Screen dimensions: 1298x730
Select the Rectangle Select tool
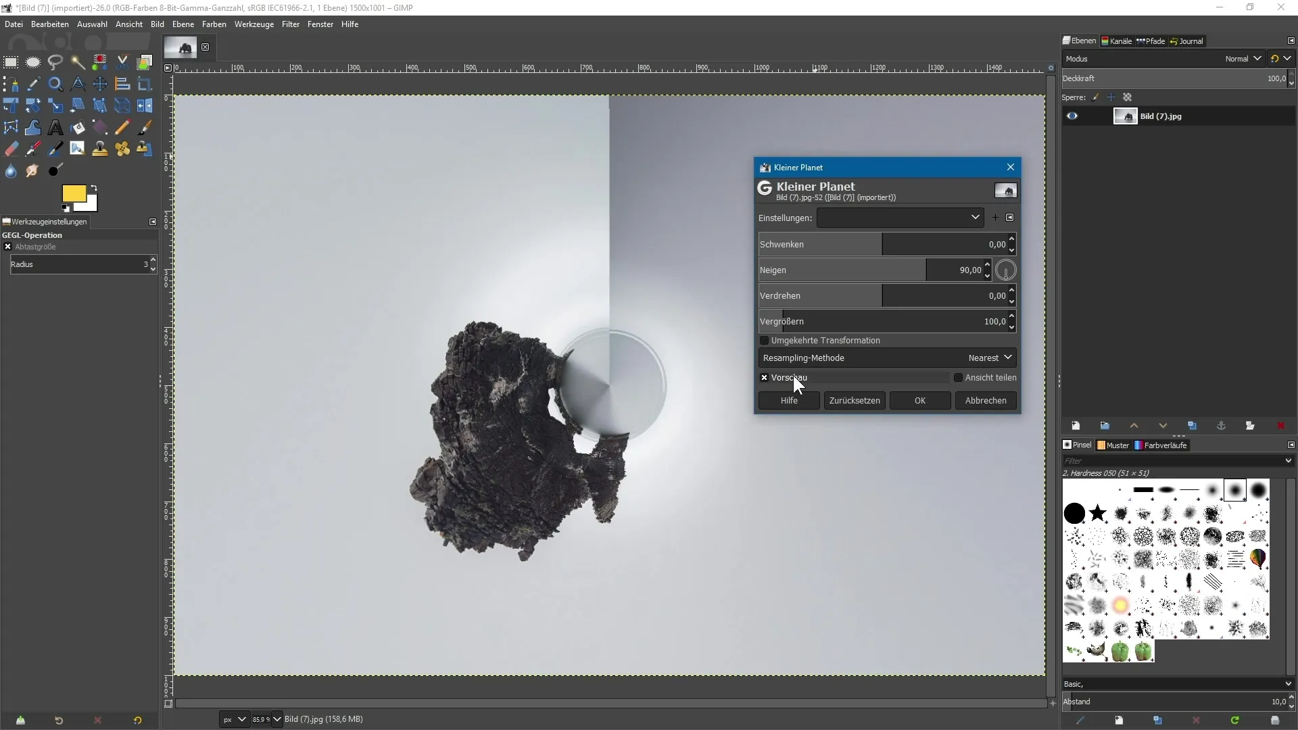pos(11,62)
